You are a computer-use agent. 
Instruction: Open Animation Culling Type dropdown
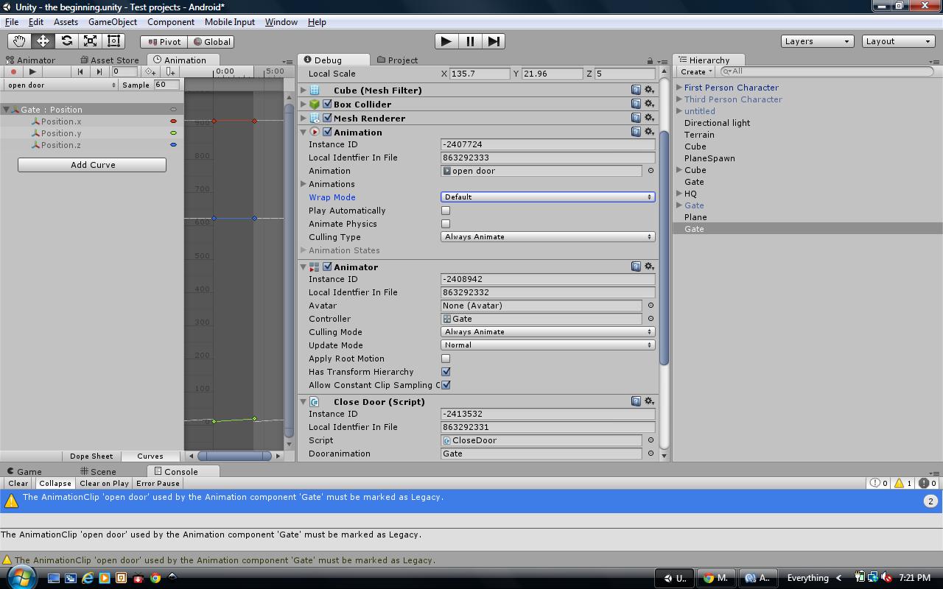547,237
